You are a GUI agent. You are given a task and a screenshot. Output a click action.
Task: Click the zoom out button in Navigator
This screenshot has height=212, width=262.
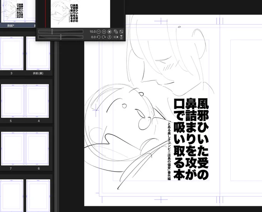[99, 32]
